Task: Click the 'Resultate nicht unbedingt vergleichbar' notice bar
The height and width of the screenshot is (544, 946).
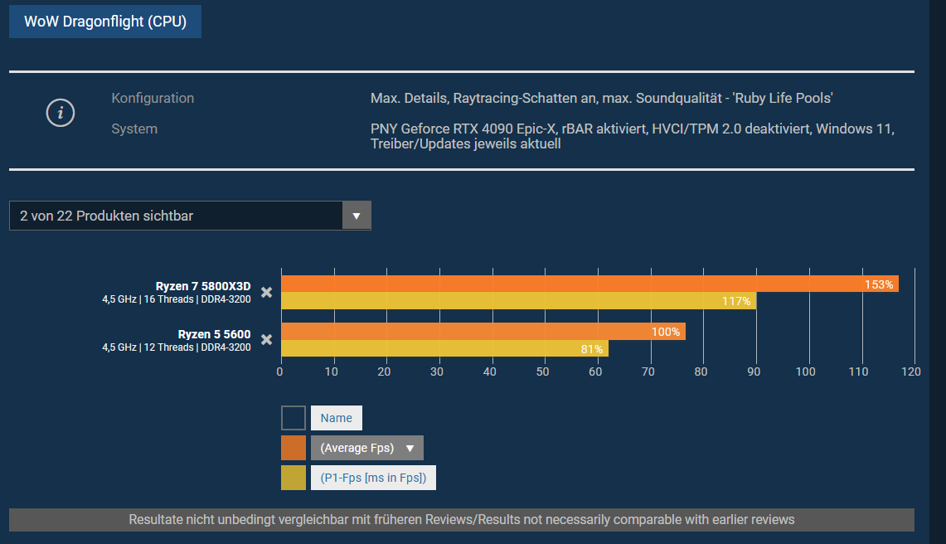Action: [x=462, y=520]
